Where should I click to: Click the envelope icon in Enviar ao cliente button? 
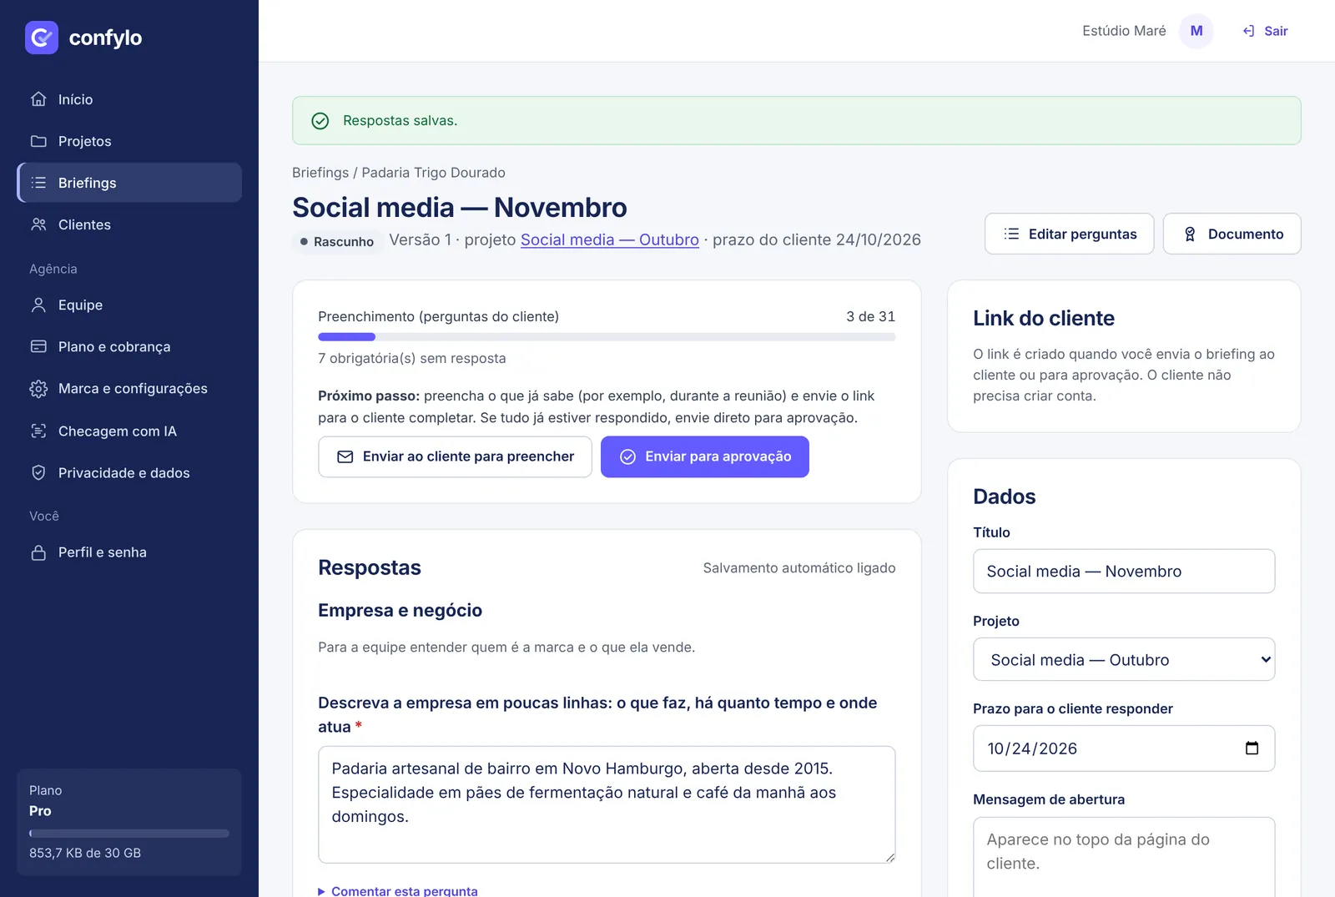click(x=345, y=456)
